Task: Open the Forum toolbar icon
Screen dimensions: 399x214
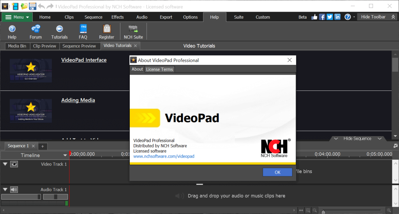Action: point(35,32)
